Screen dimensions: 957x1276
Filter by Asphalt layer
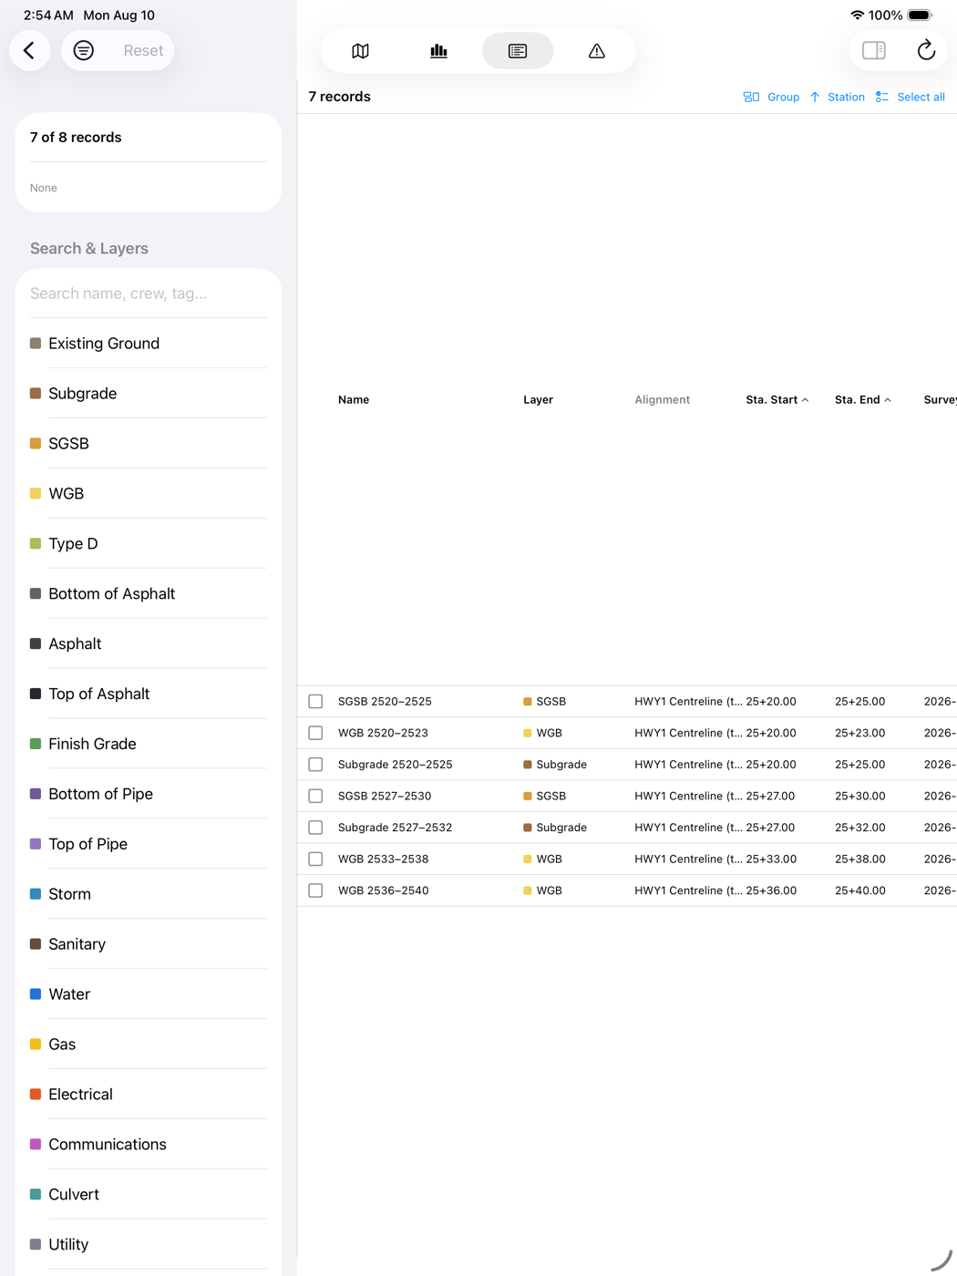[x=149, y=644]
